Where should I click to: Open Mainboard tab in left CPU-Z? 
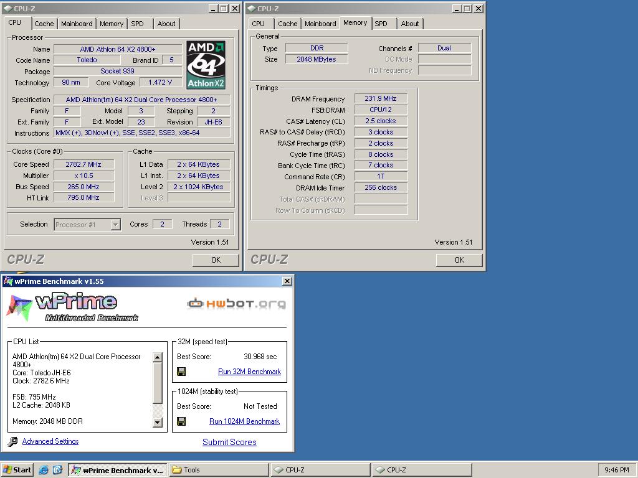pos(77,24)
